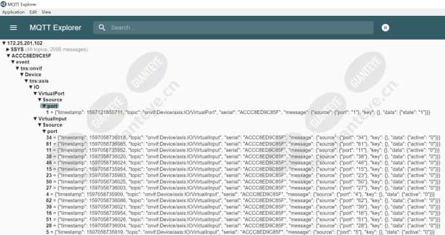
Task: Select the VirtualPort topic label
Action: click(51, 93)
